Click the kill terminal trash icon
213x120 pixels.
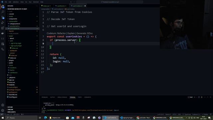point(202,97)
